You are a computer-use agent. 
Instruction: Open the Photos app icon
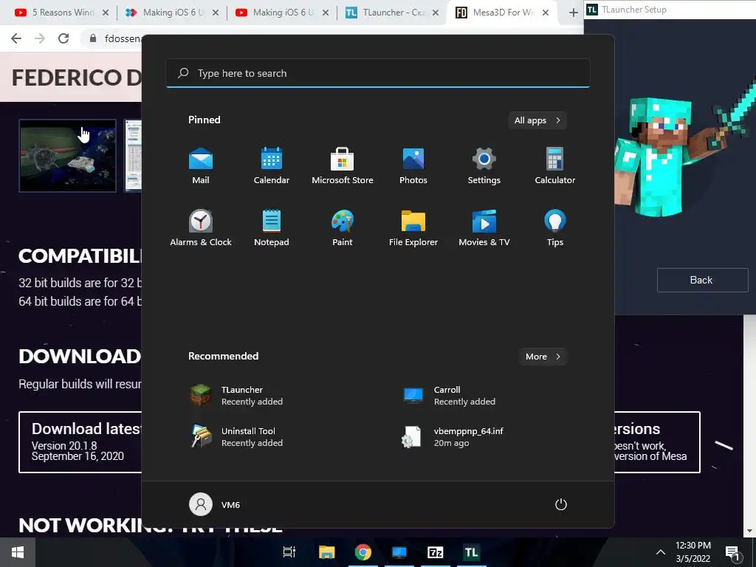click(413, 165)
